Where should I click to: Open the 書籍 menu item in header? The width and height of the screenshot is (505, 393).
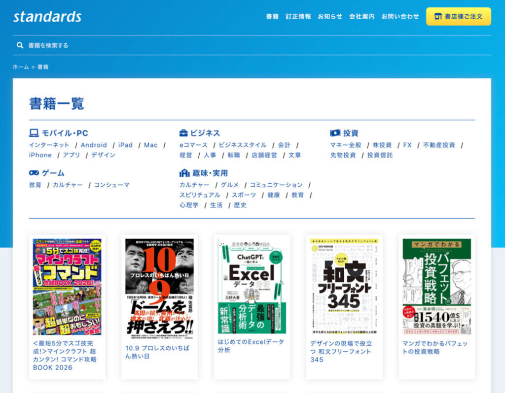tap(272, 16)
